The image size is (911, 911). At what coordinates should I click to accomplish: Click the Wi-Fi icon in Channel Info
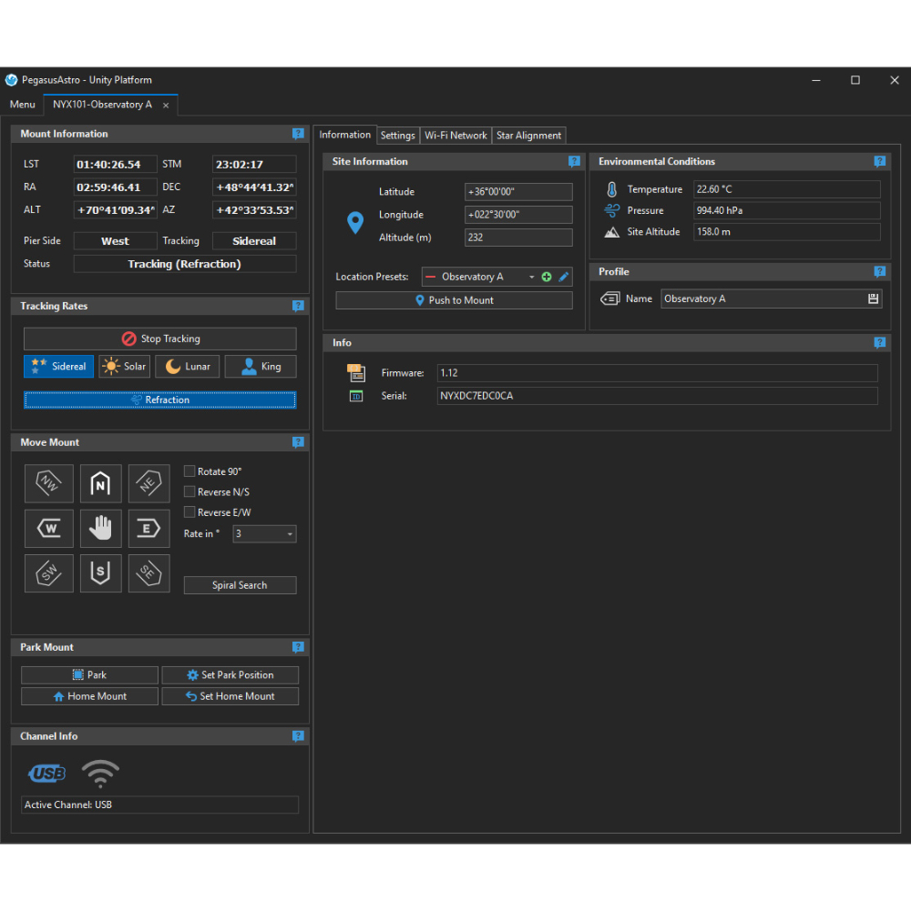100,773
